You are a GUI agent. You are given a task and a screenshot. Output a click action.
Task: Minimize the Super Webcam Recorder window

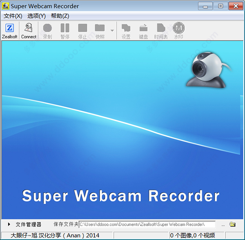205,6
